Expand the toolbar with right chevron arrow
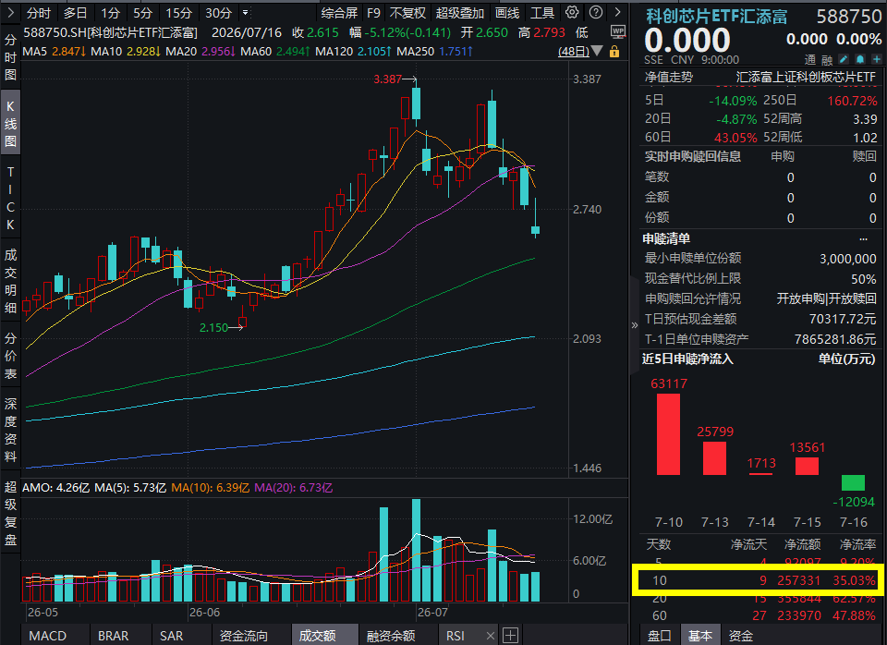The width and height of the screenshot is (887, 645). [618, 12]
